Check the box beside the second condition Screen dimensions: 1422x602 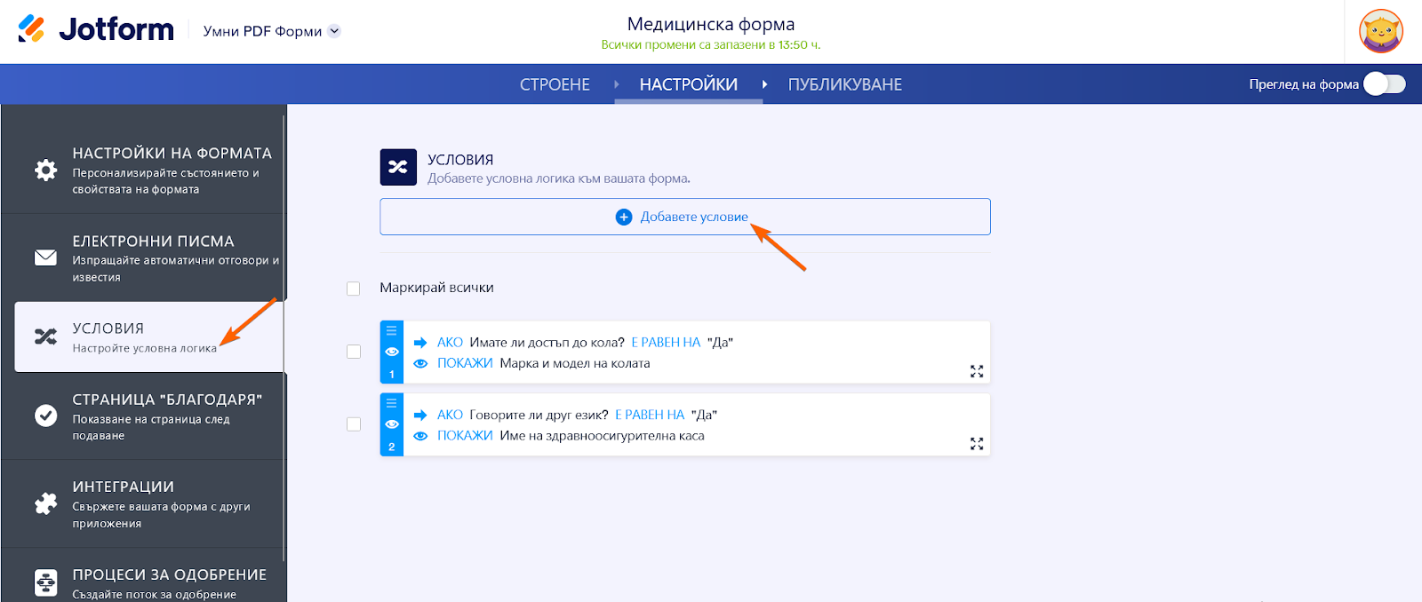pos(354,424)
